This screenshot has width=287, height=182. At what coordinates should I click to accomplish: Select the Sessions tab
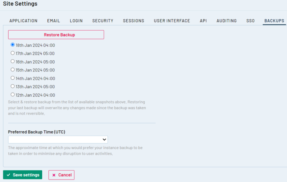coord(133,21)
